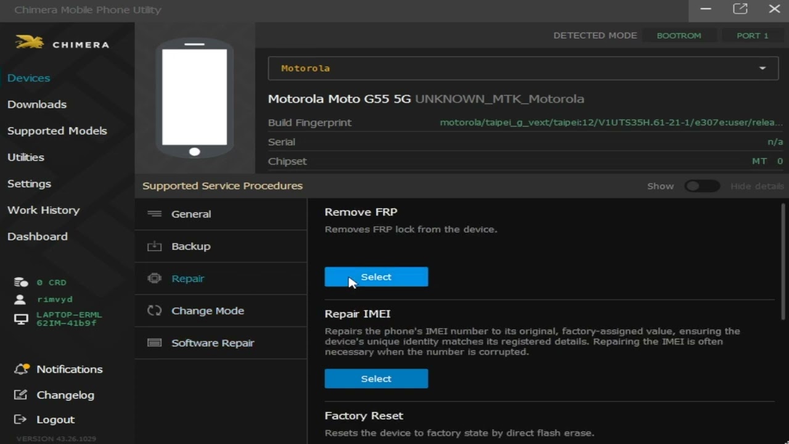The width and height of the screenshot is (789, 444).
Task: Open Utilities from the sidebar
Action: pyautogui.click(x=26, y=157)
